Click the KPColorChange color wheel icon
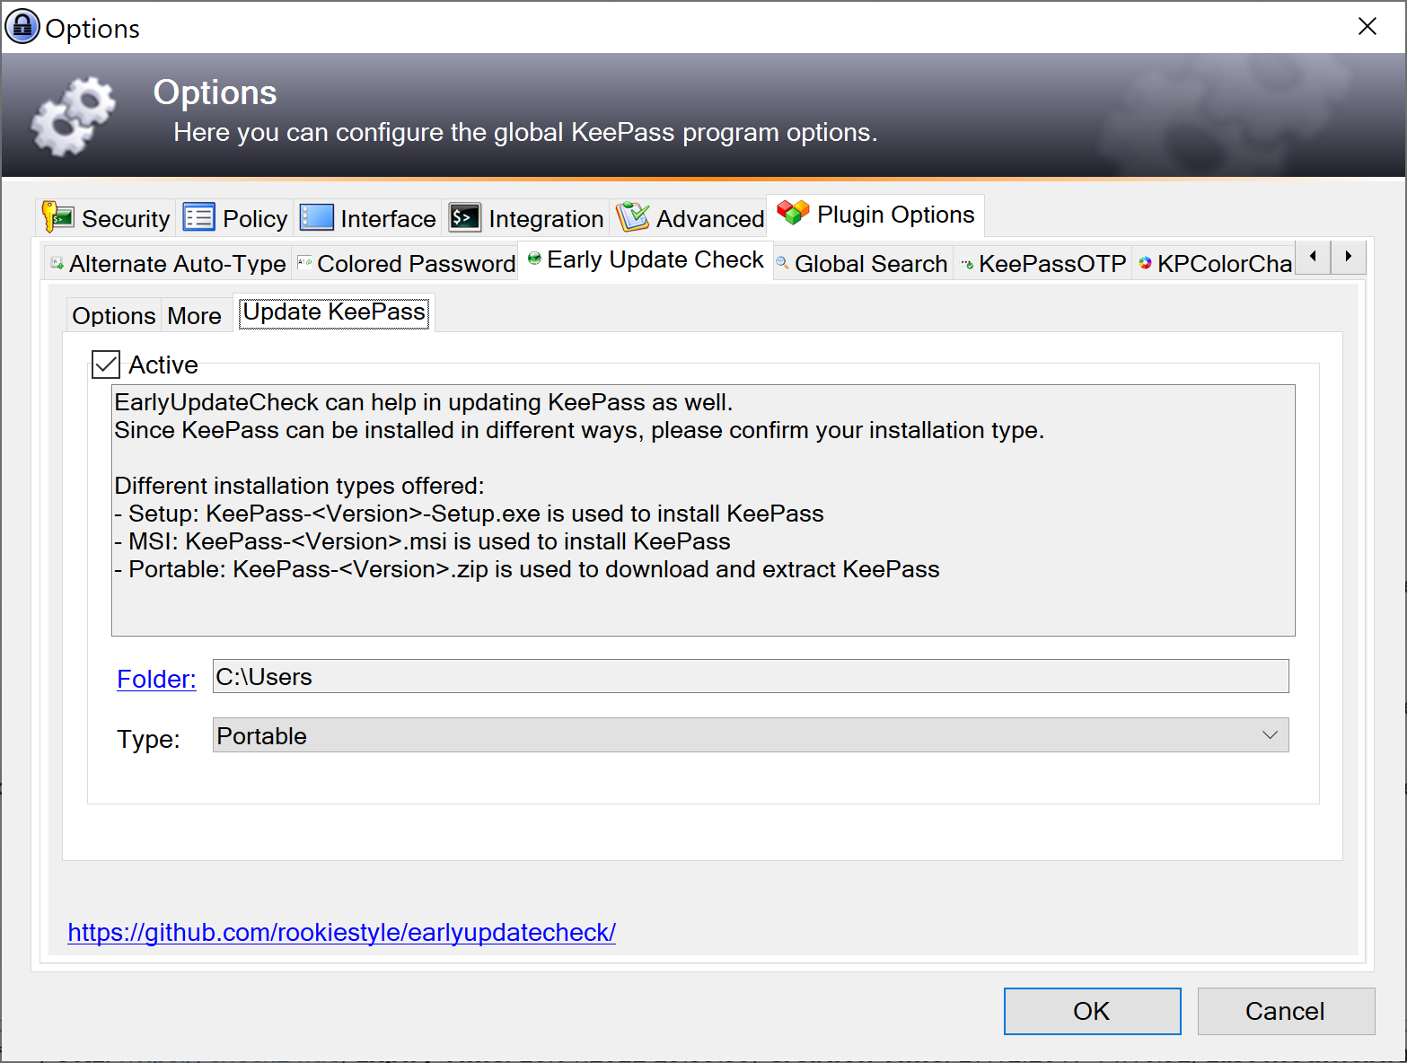 (x=1145, y=263)
